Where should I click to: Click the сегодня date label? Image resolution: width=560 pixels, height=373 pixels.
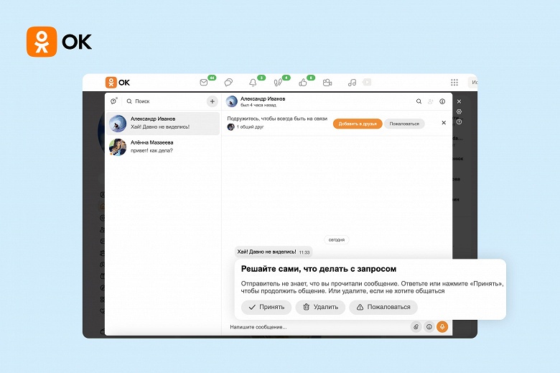337,240
